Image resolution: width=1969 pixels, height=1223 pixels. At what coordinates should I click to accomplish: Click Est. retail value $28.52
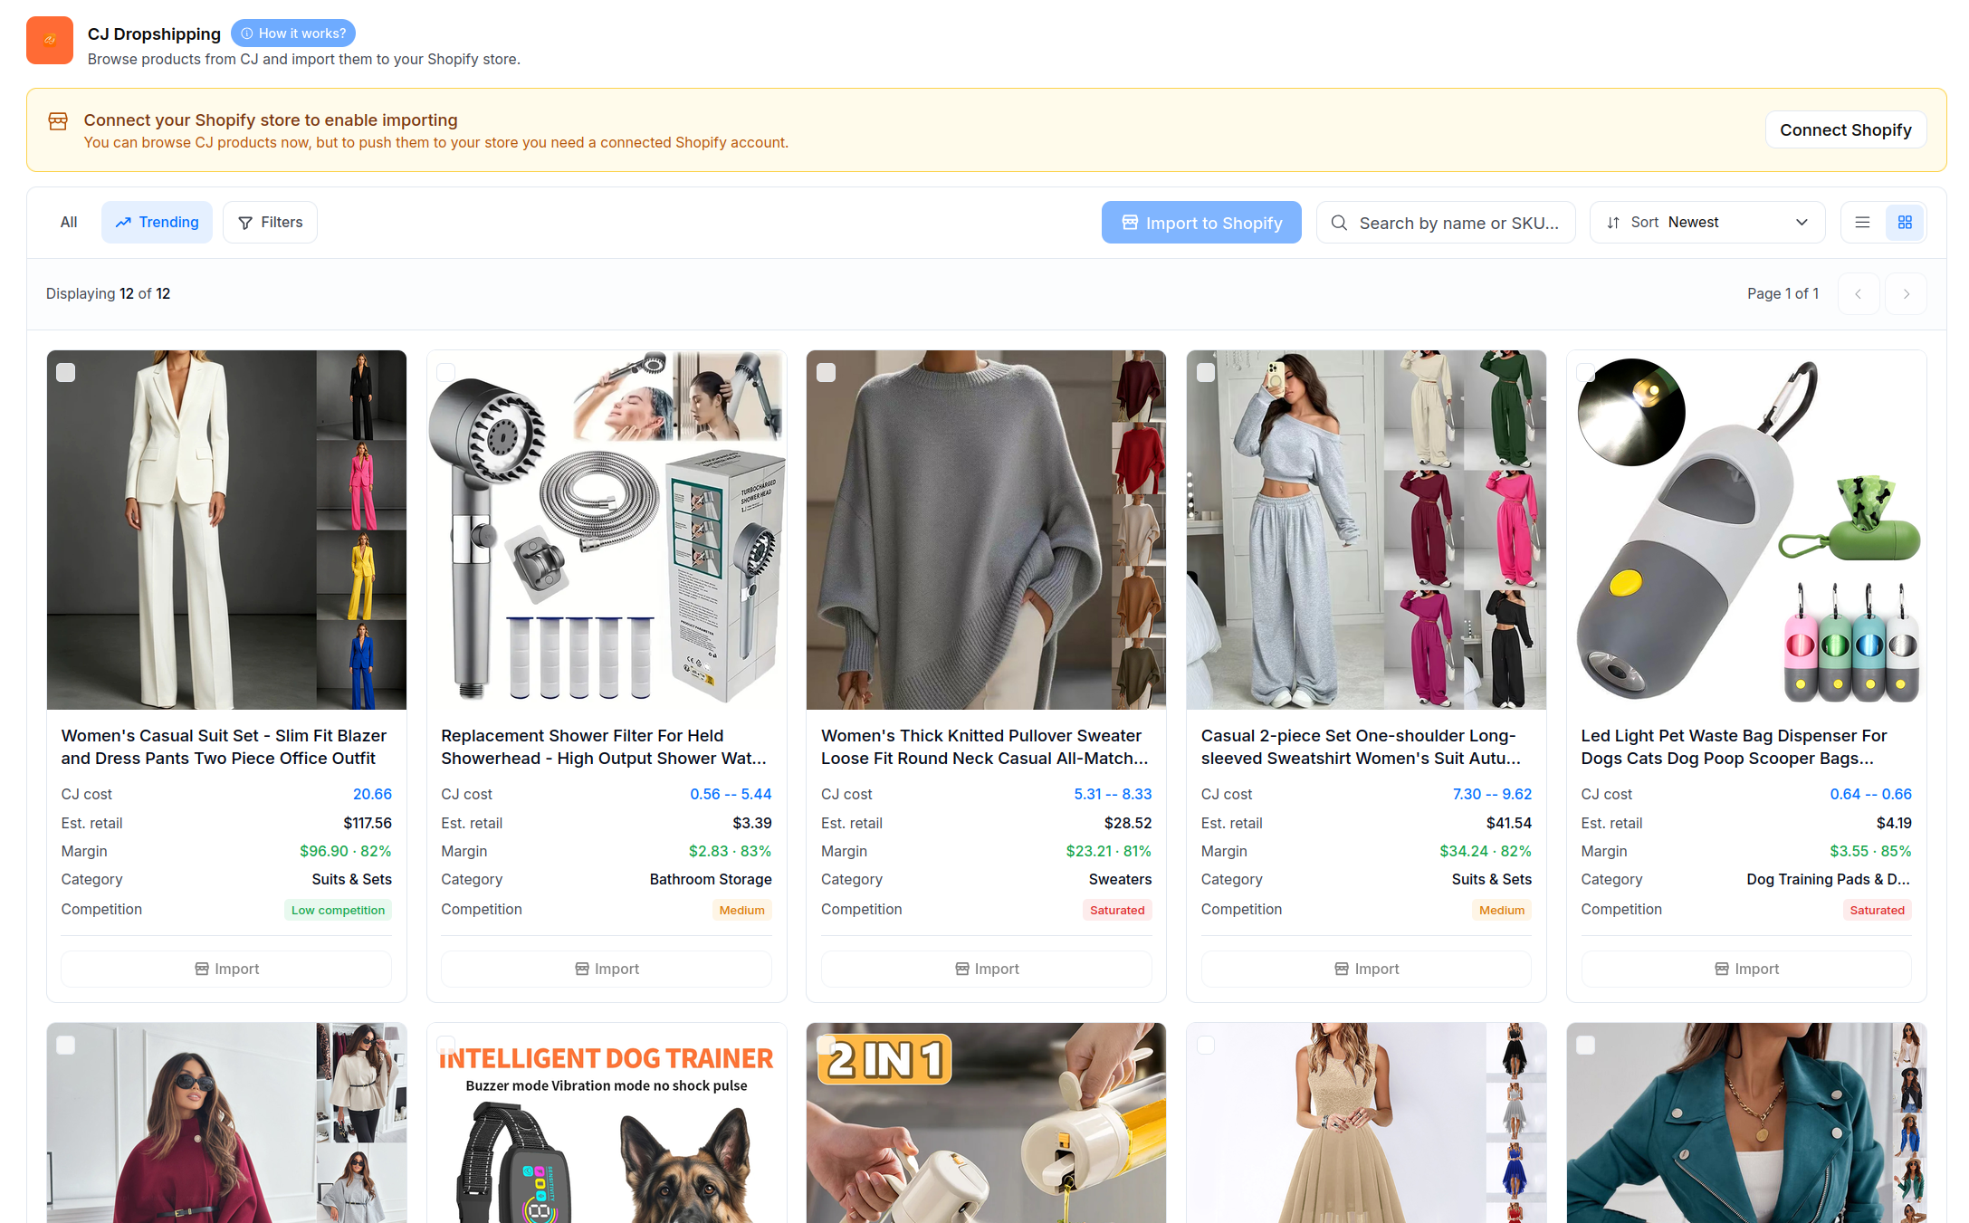click(x=1128, y=824)
